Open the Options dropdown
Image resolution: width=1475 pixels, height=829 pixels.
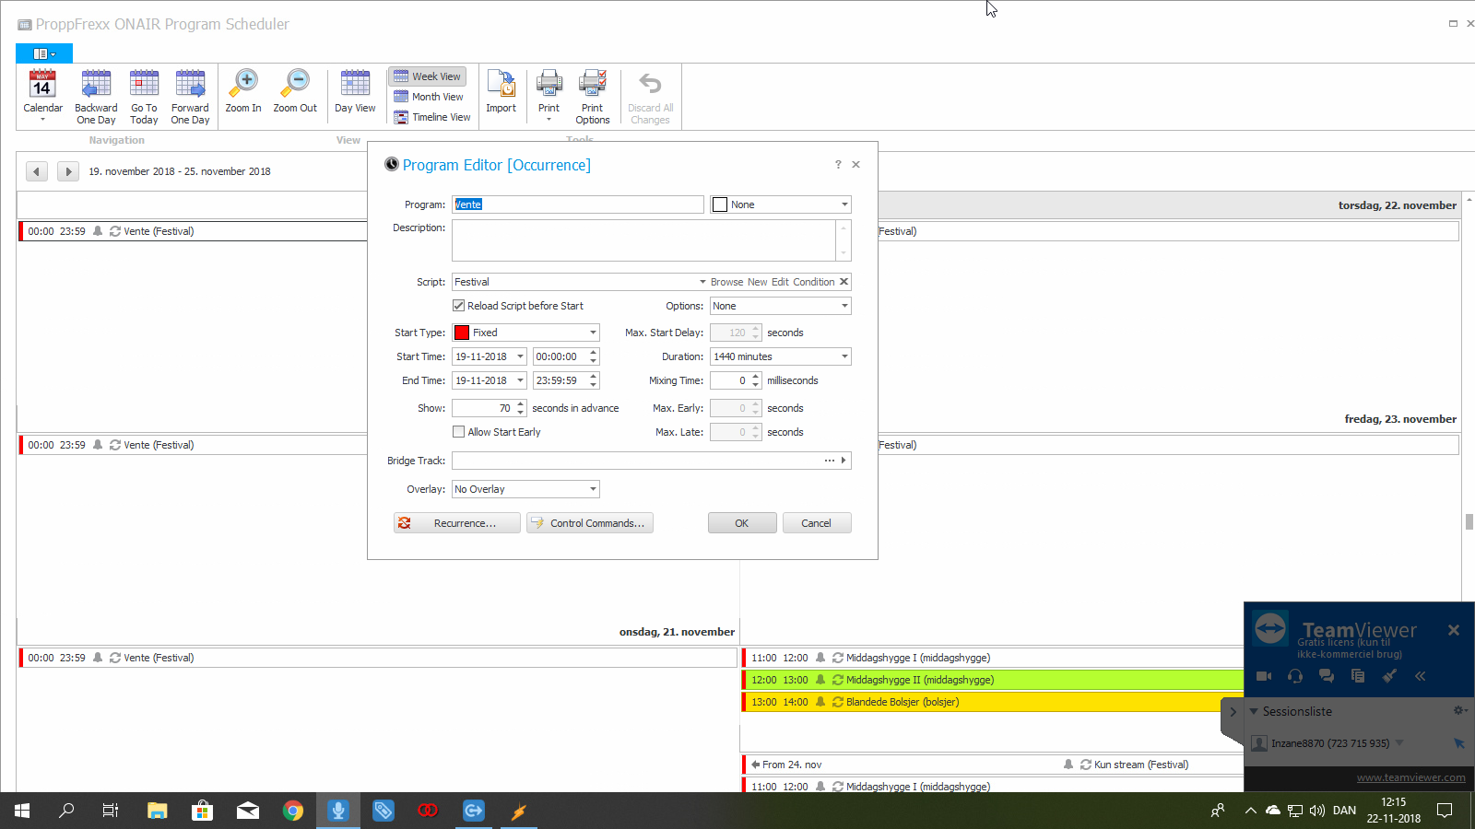pyautogui.click(x=844, y=306)
